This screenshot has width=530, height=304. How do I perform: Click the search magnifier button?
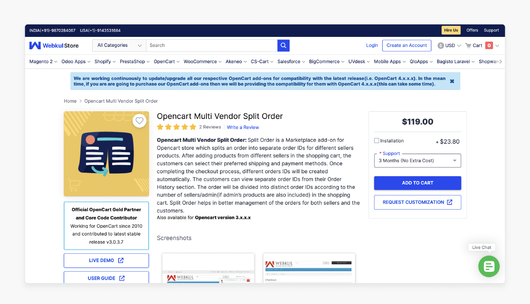pyautogui.click(x=283, y=45)
